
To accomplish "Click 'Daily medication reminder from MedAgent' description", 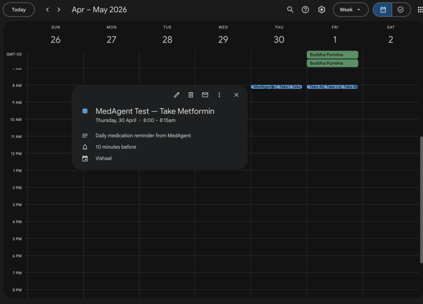I will (x=143, y=136).
